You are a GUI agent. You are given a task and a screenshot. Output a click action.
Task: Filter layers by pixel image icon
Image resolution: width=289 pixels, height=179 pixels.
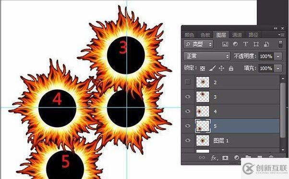(x=225, y=44)
